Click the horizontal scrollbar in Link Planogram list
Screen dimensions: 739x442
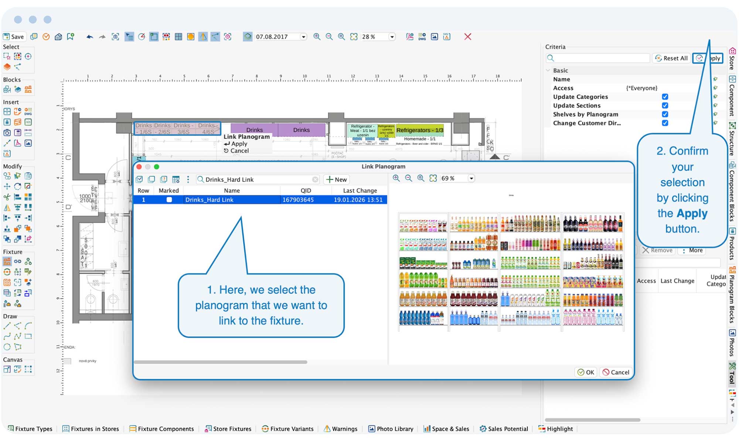221,362
